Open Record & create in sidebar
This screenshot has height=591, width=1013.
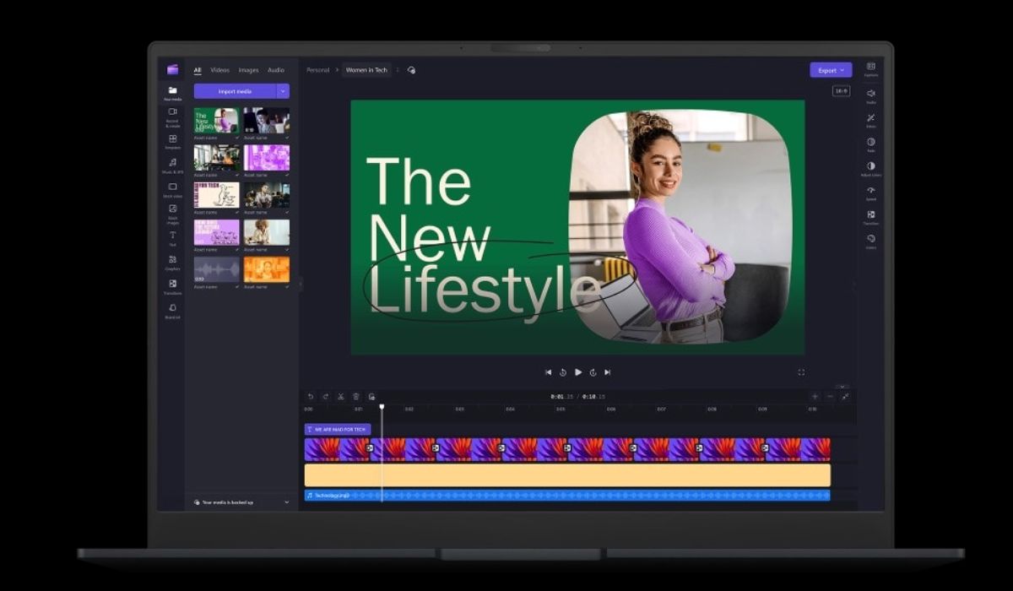point(172,117)
